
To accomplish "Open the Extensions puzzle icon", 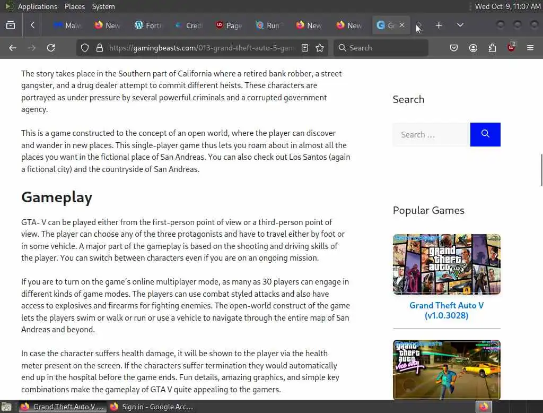I will point(492,48).
